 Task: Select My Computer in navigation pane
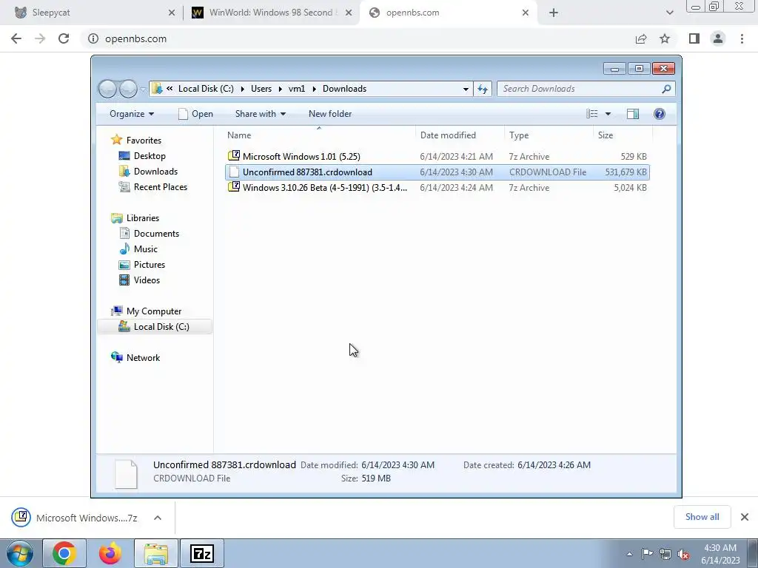147,311
